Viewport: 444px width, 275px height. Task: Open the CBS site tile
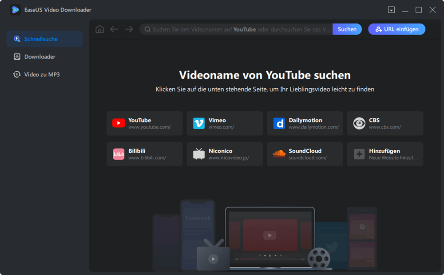click(385, 123)
